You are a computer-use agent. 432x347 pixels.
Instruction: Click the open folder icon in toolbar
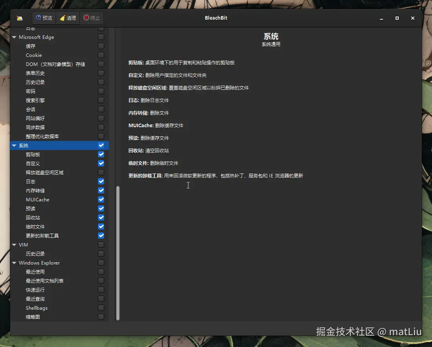click(x=20, y=18)
